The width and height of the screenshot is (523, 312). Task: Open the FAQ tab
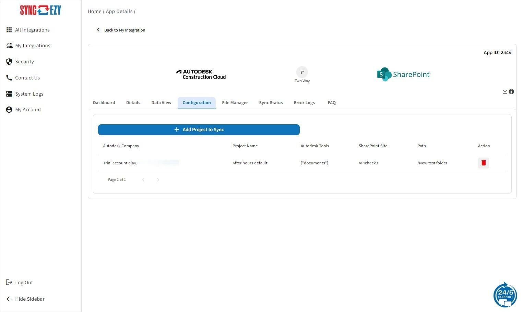(332, 103)
